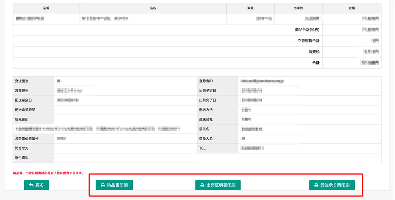This screenshot has width=395, height=200.
Task: Click the 数量 column header
Action: [250, 8]
